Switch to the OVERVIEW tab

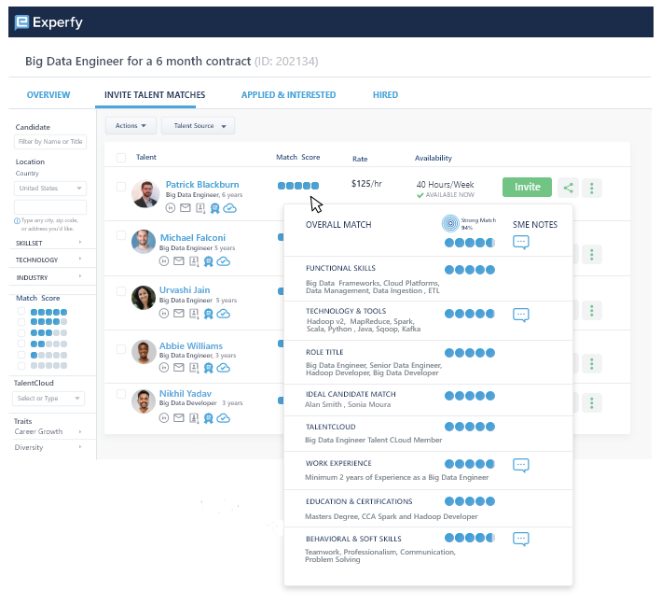tap(48, 95)
